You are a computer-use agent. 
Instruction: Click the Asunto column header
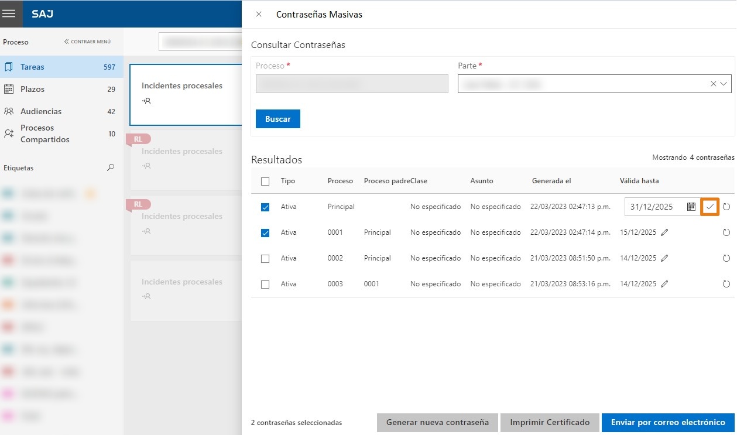pyautogui.click(x=482, y=181)
